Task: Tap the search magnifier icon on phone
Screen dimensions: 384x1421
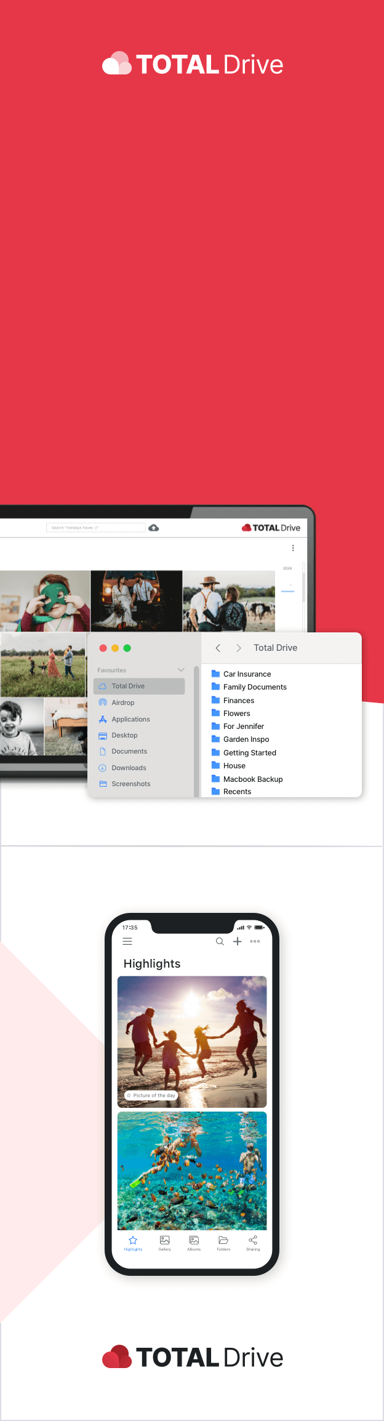Action: coord(220,941)
